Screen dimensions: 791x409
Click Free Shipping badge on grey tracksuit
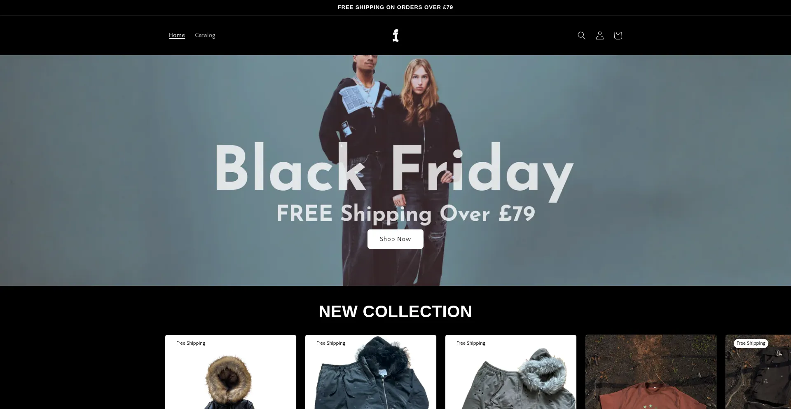(471, 343)
